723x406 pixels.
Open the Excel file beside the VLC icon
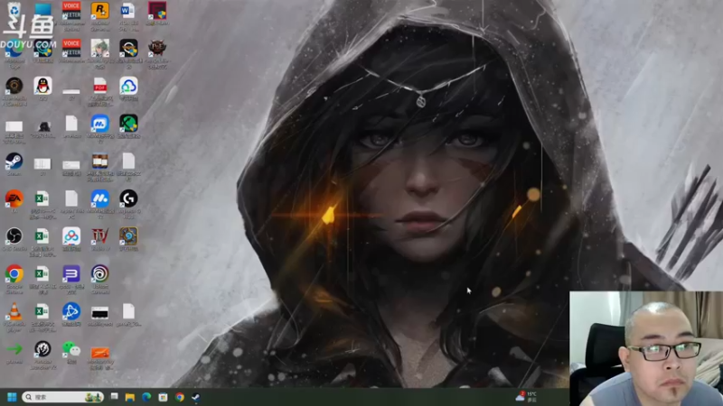[x=42, y=311]
